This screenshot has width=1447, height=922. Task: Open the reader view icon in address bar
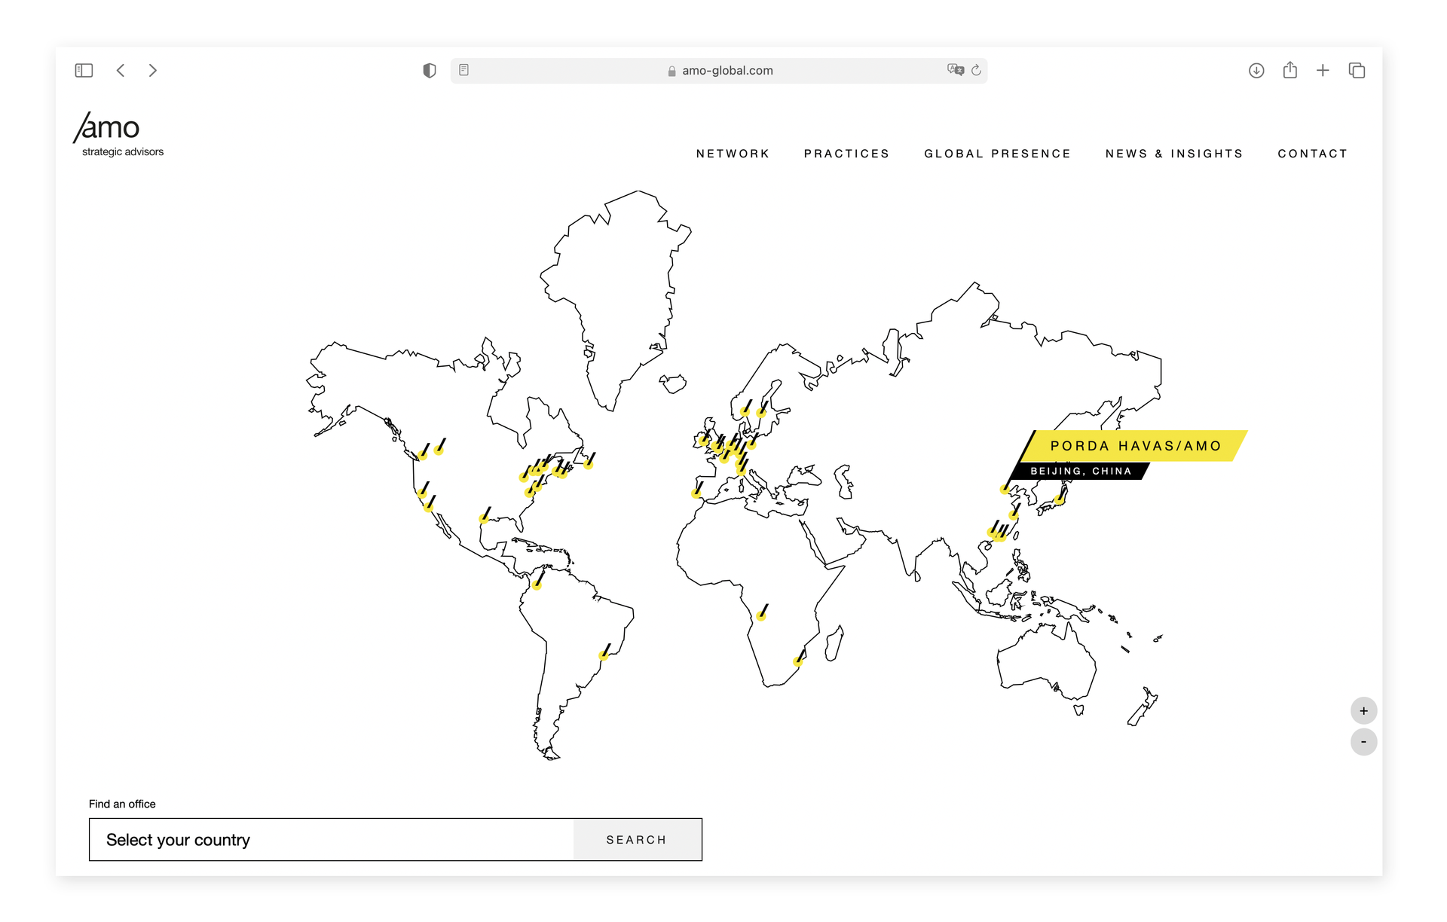[464, 70]
